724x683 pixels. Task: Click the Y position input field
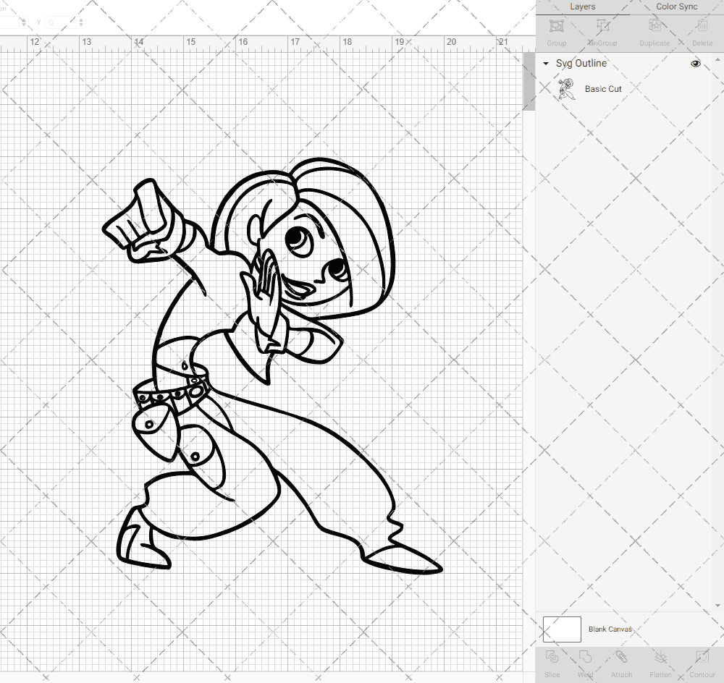(x=61, y=22)
